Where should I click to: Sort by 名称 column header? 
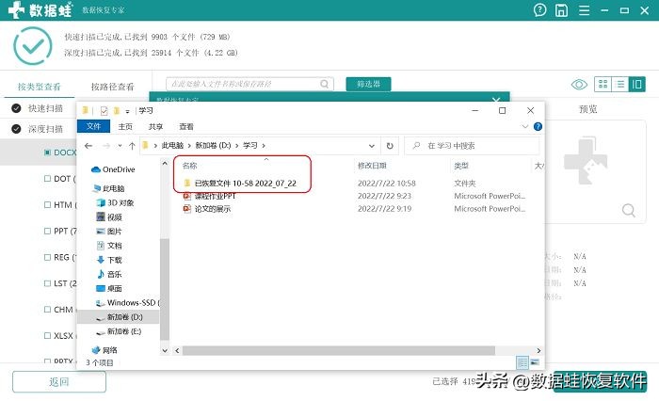pyautogui.click(x=189, y=166)
